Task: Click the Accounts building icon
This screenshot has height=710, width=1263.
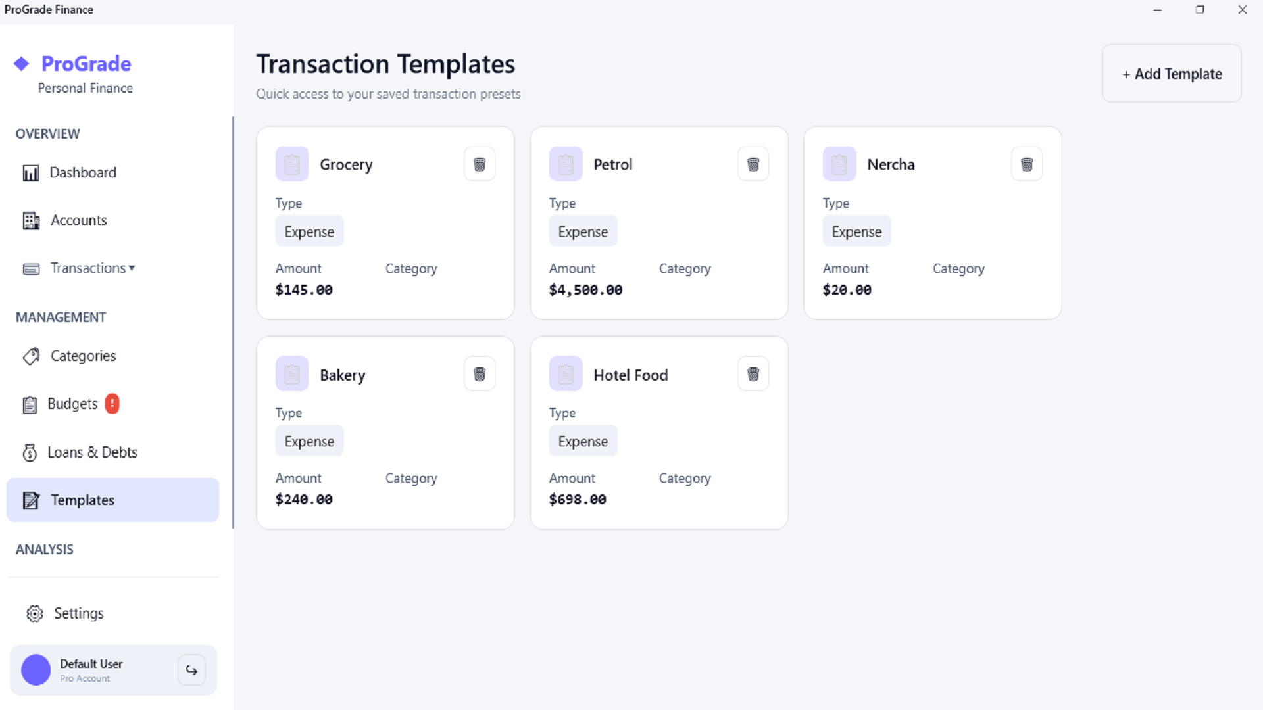Action: pyautogui.click(x=30, y=220)
